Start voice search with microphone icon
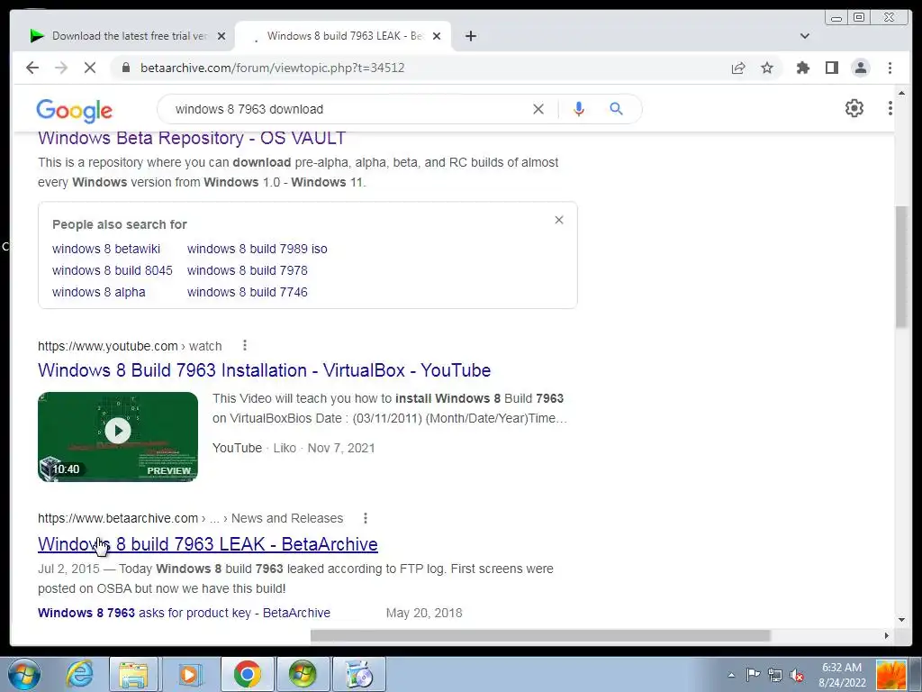This screenshot has width=922, height=692. tap(579, 109)
